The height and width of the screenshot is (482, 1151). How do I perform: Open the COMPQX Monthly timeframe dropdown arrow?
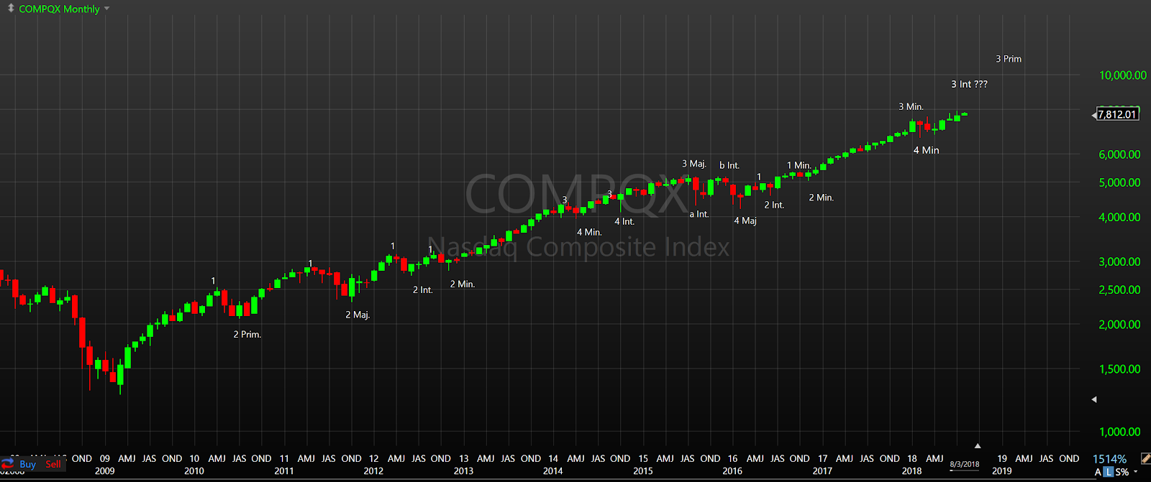click(x=106, y=9)
